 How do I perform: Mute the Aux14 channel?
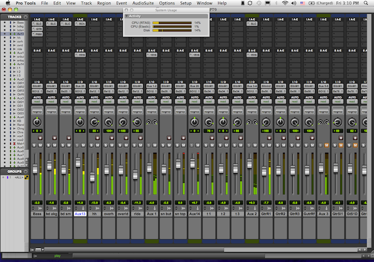(198, 145)
